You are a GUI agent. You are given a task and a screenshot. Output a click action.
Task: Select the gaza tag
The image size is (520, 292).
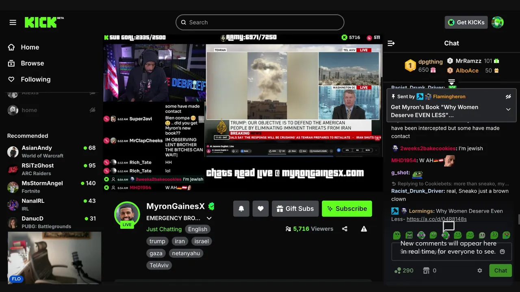click(x=156, y=253)
